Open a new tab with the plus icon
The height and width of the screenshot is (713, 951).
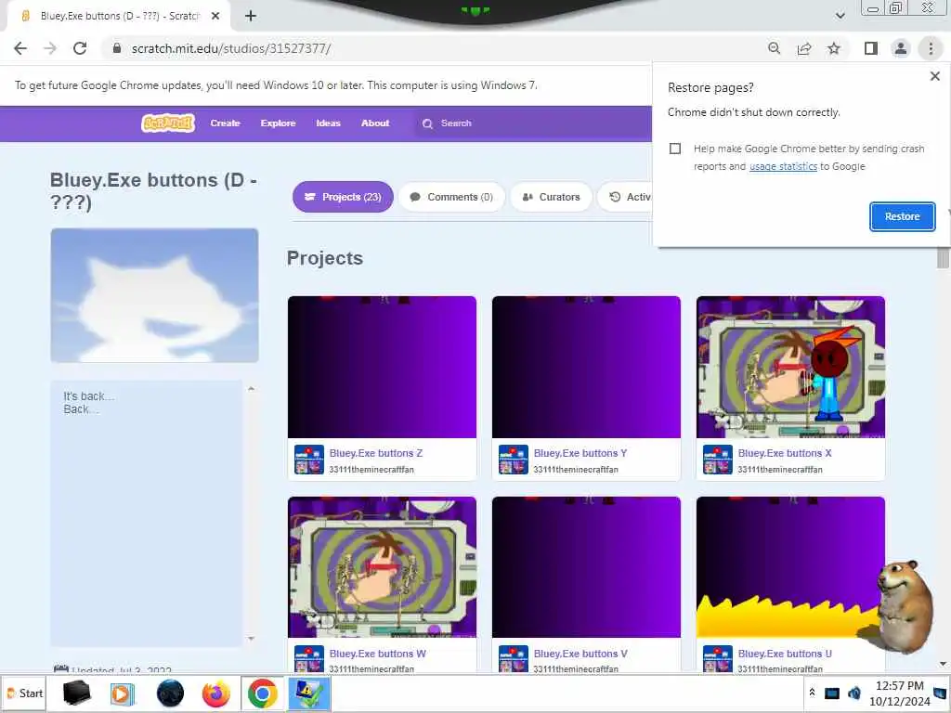click(251, 16)
